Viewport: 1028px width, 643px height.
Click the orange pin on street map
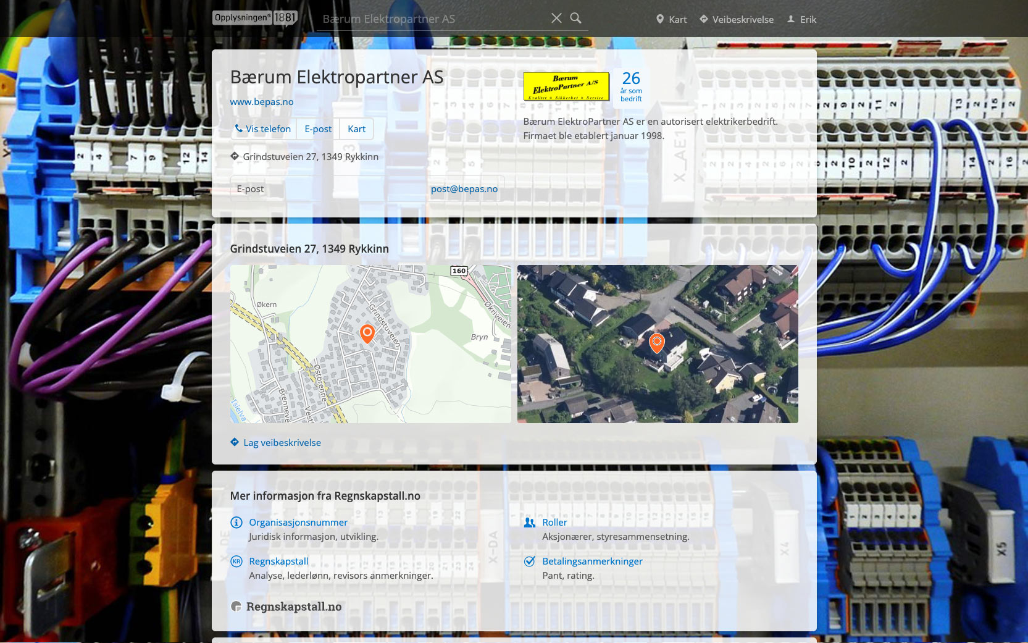point(367,334)
